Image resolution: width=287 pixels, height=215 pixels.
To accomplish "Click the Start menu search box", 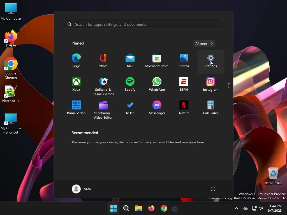I will click(x=143, y=25).
